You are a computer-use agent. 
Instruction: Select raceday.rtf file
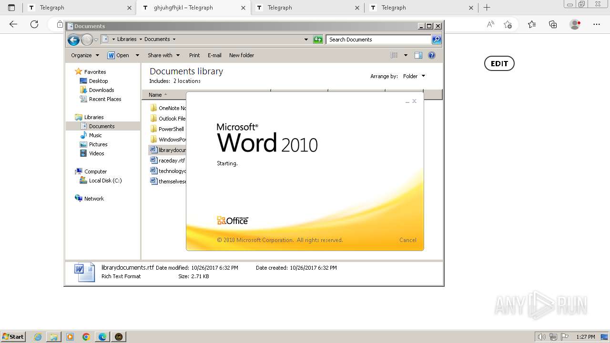(x=167, y=161)
